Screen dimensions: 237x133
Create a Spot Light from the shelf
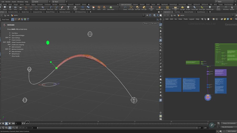(138, 8)
